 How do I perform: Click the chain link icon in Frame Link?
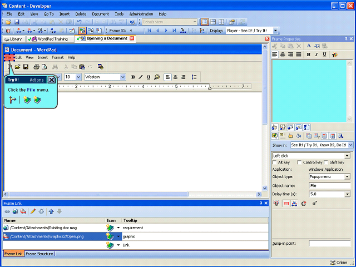click(7, 211)
